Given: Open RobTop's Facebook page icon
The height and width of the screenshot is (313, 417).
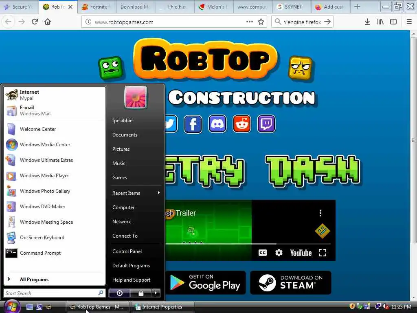Looking at the screenshot, I should (x=193, y=124).
